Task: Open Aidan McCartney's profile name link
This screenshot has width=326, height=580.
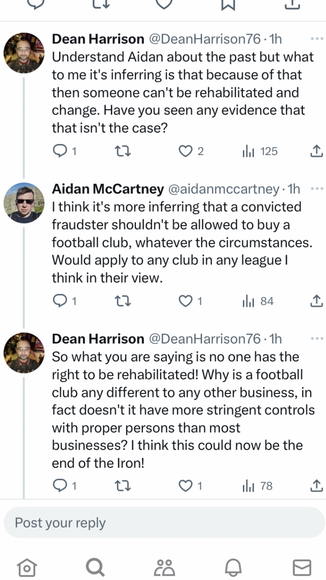Action: (108, 189)
